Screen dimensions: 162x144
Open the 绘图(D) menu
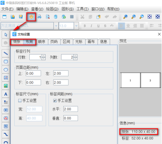52,9
